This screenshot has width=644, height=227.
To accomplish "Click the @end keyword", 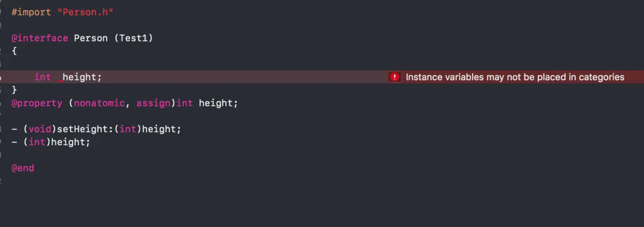I will [x=23, y=168].
